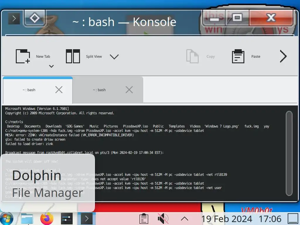Viewport: 300px width, 225px height.
Task: Click 'Microsoft Windows [Version 6.1.7601]' text
Action: coord(37,109)
